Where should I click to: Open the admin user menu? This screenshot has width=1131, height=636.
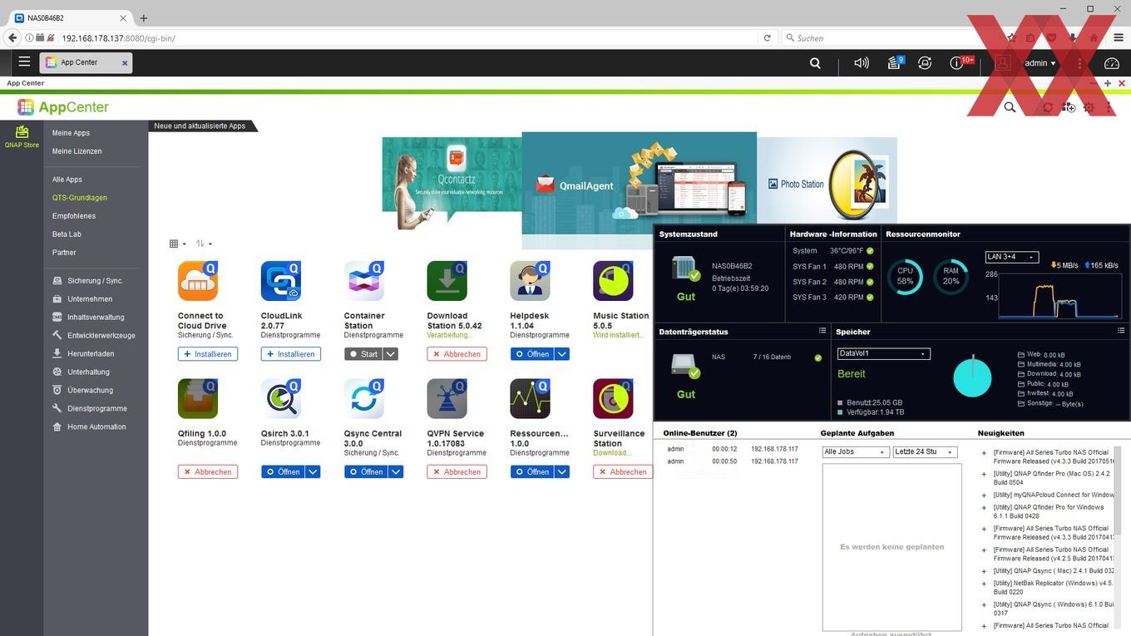pos(1040,62)
